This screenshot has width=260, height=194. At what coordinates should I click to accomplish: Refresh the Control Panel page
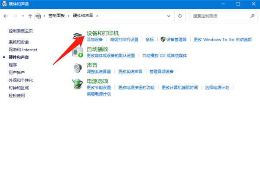[x=180, y=16]
